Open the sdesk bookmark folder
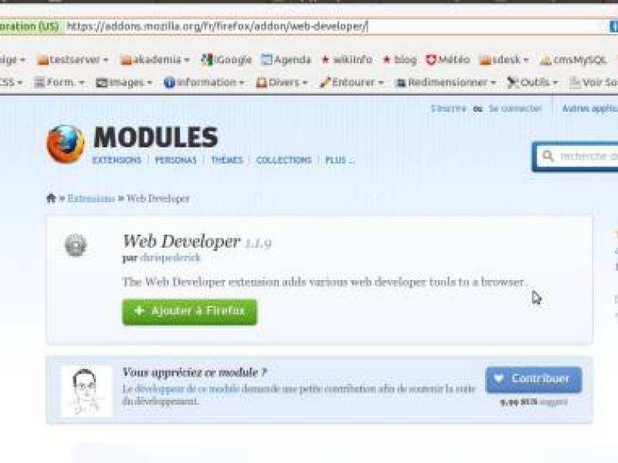The image size is (618, 463). coord(504,60)
